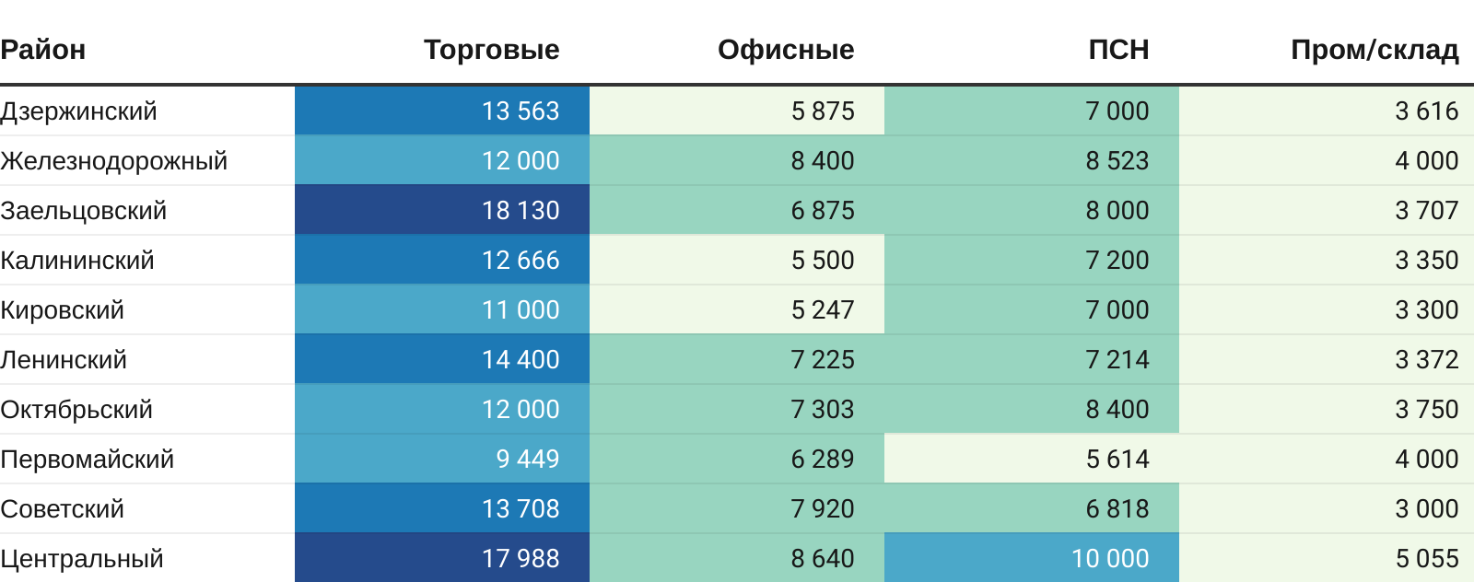Screen dimensions: 1474x582
Task: Select the Железнодорожный district name
Action: (114, 161)
